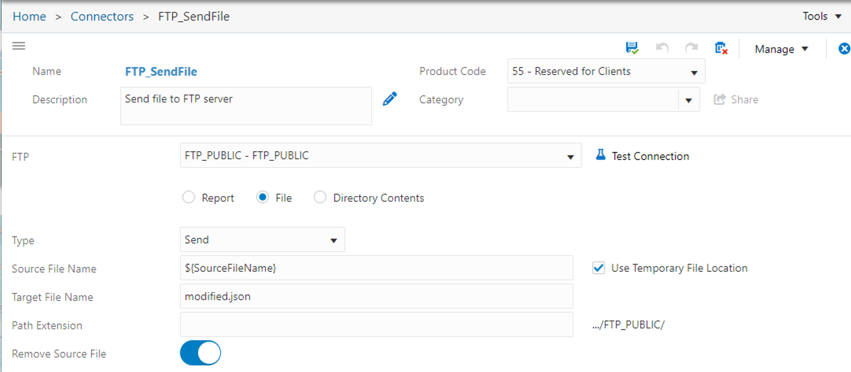Click the Redo icon
The height and width of the screenshot is (372, 851).
tap(691, 47)
